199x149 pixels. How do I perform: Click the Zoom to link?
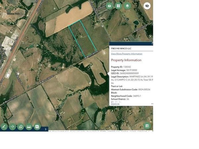point(115,104)
